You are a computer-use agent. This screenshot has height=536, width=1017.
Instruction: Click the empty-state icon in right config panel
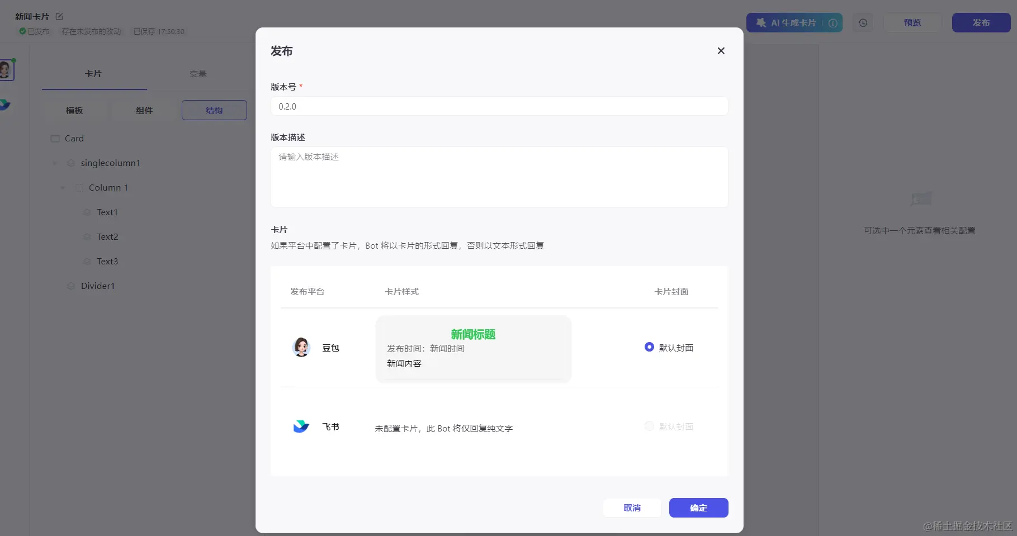tap(920, 198)
